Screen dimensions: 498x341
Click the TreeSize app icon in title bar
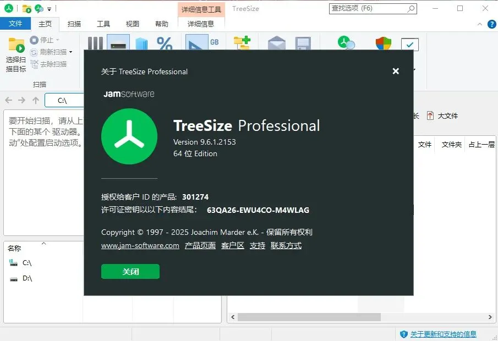tap(9, 8)
